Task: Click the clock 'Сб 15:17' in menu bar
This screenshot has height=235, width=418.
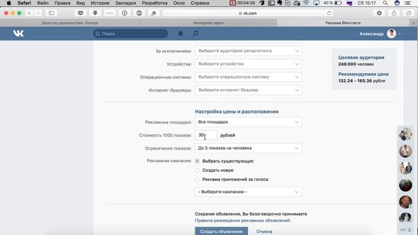Action: [367, 3]
